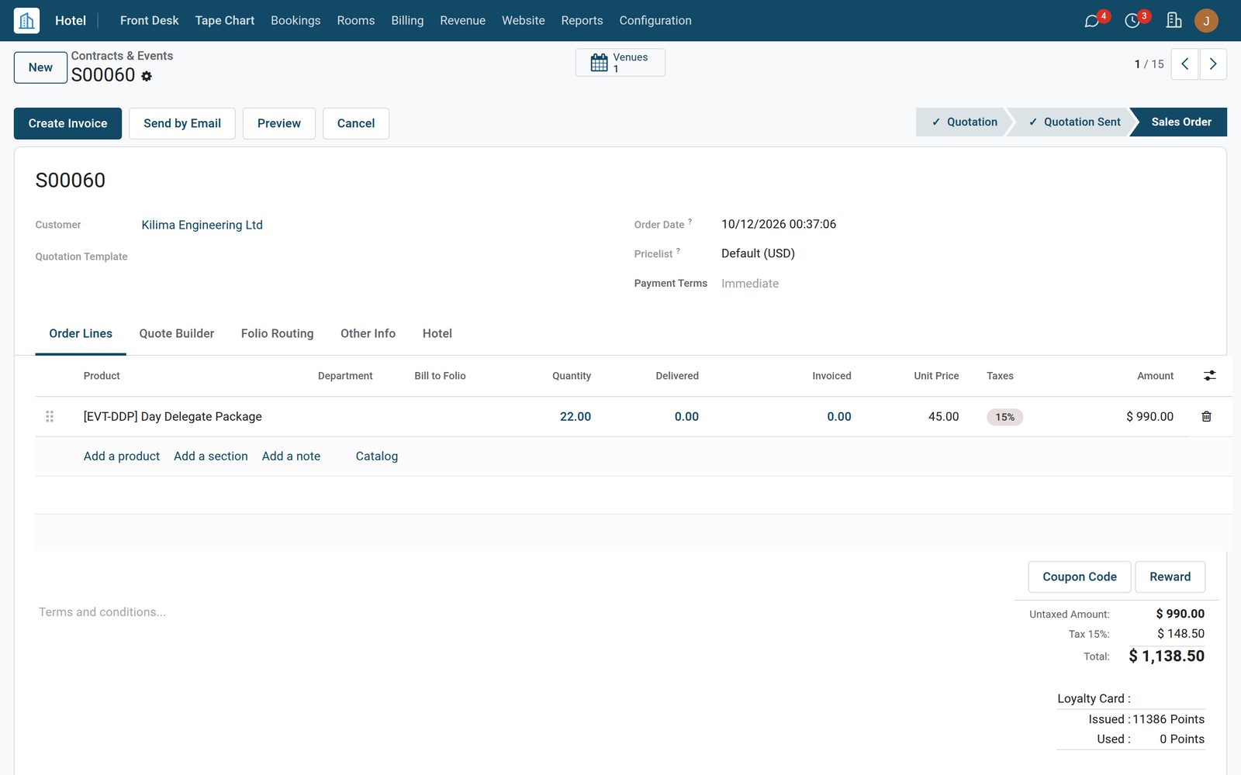This screenshot has width=1241, height=775.
Task: Open the gear actions menu beside S00060
Action: [147, 76]
